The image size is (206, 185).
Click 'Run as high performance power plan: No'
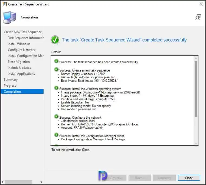tap(88, 77)
